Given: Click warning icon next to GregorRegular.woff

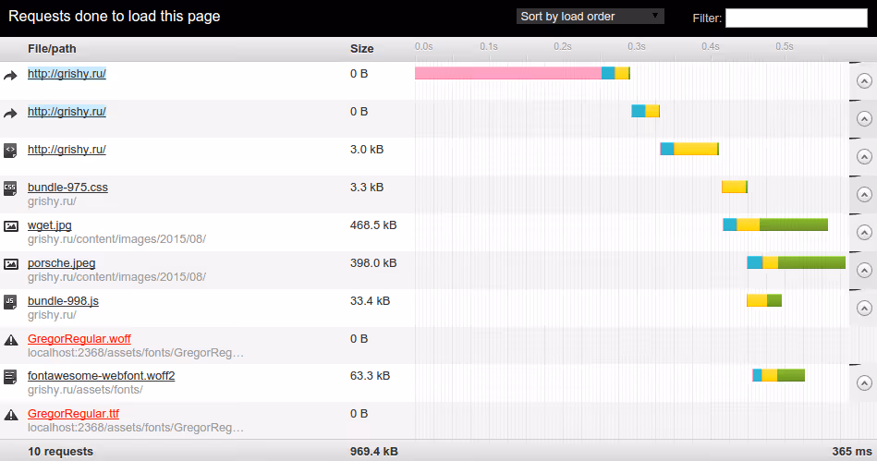Looking at the screenshot, I should tap(11, 340).
